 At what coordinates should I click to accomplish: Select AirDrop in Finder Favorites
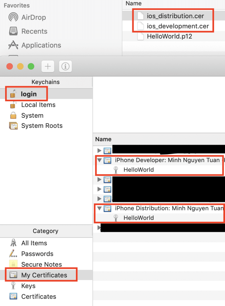coord(27,17)
